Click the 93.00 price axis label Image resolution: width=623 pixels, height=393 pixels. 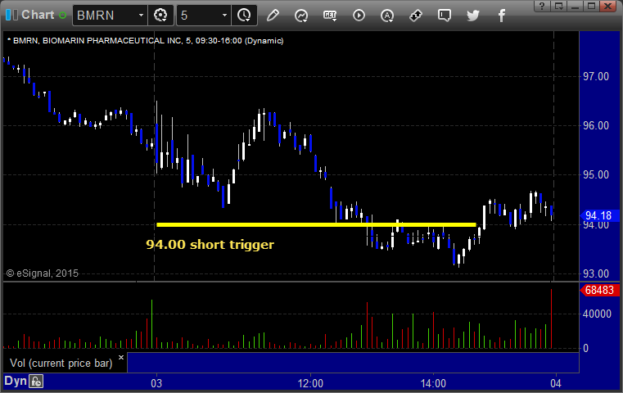coord(596,273)
